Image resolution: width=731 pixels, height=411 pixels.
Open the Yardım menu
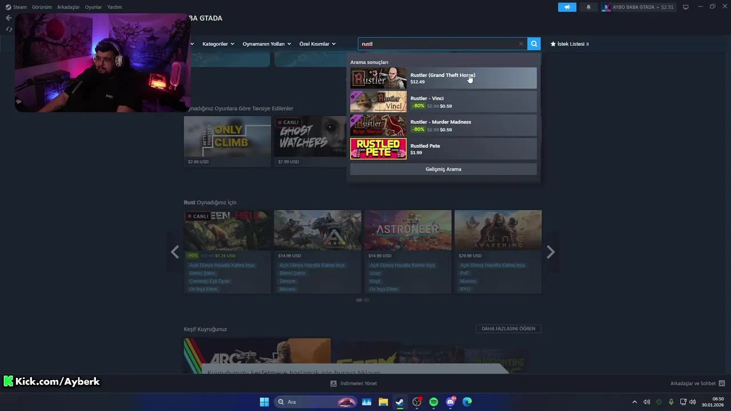(114, 7)
